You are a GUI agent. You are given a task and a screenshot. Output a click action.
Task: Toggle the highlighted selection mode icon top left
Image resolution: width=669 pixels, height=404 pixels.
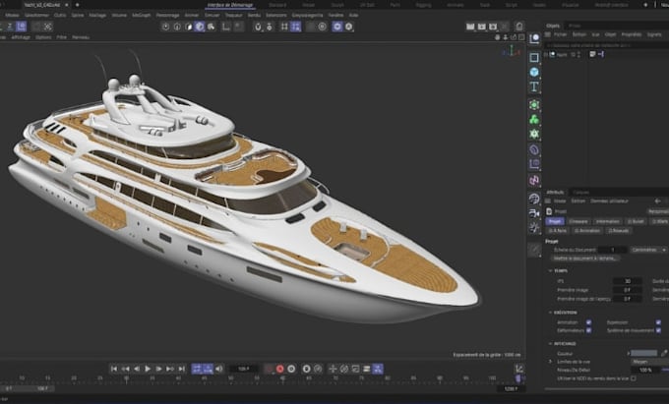[x=21, y=27]
